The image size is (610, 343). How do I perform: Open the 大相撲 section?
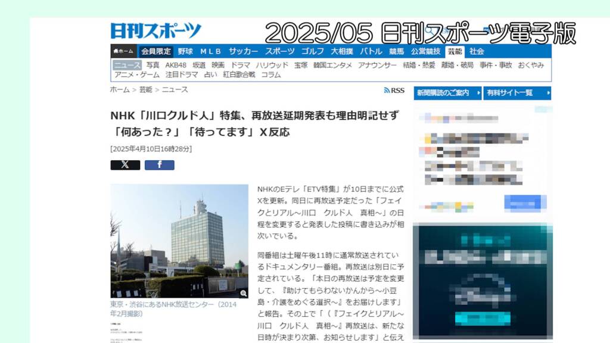click(342, 51)
